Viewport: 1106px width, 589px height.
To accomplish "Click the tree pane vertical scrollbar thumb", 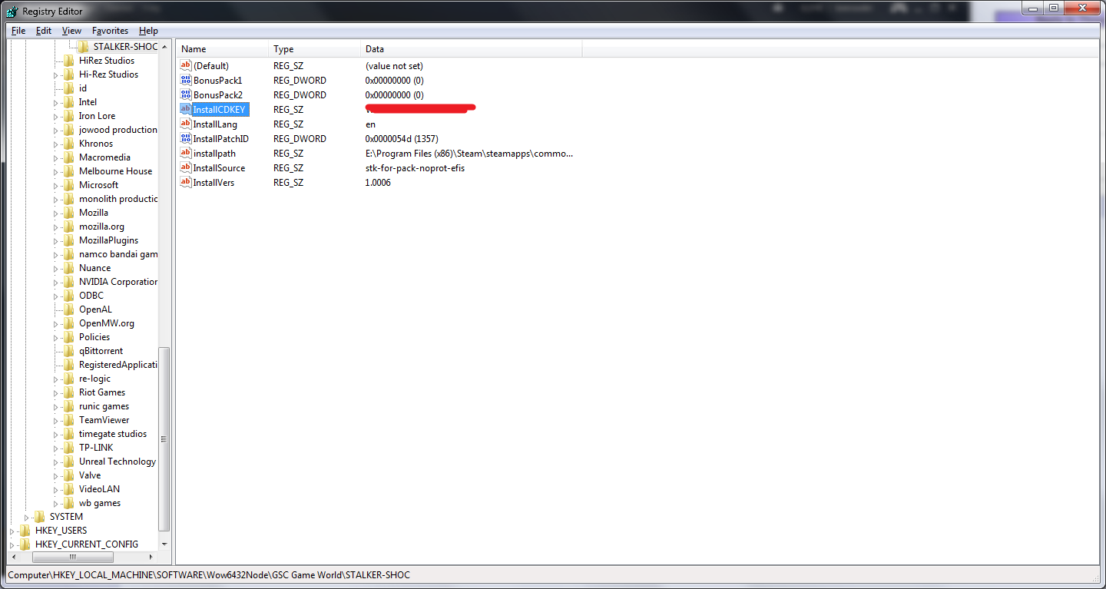I will 164,438.
